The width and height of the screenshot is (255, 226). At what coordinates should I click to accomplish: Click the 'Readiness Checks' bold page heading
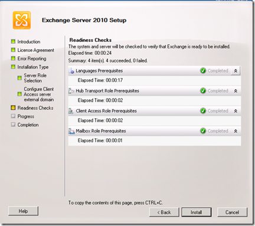click(90, 40)
